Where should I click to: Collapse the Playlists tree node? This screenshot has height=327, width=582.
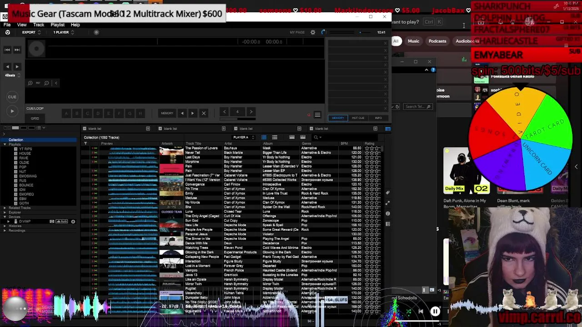(5, 144)
